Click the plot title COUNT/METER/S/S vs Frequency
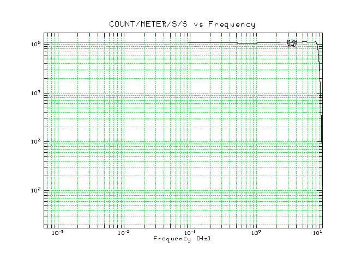The width and height of the screenshot is (349, 261). tap(182, 24)
